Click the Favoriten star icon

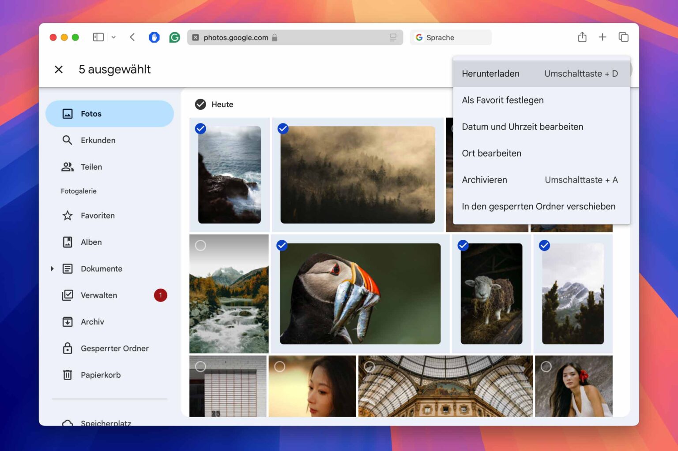tap(67, 216)
